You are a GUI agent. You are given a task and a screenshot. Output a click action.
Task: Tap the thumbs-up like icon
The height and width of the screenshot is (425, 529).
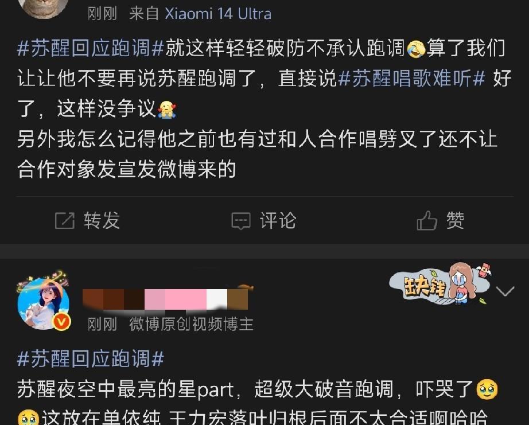click(x=427, y=220)
